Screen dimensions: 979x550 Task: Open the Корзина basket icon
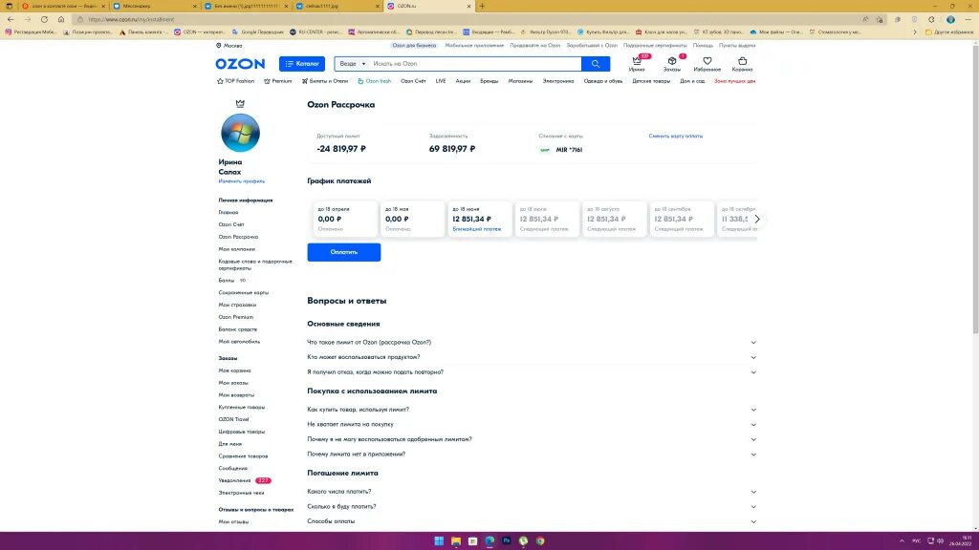tap(742, 63)
